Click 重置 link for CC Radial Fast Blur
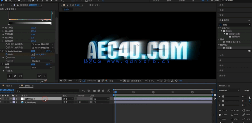Screen dimensions: 252x123 pyautogui.click(x=33, y=51)
